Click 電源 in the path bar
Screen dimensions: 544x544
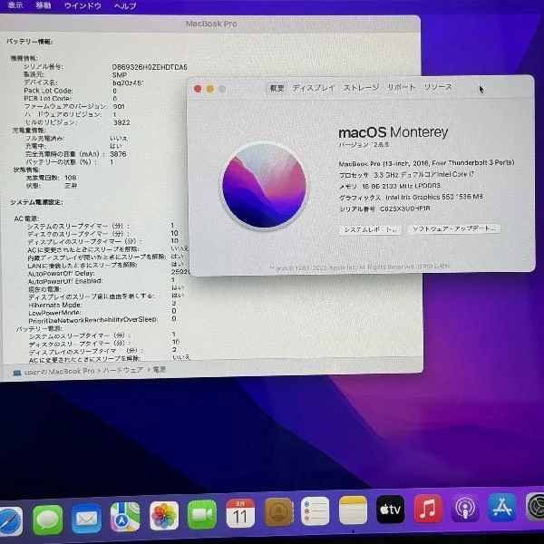tap(160, 370)
